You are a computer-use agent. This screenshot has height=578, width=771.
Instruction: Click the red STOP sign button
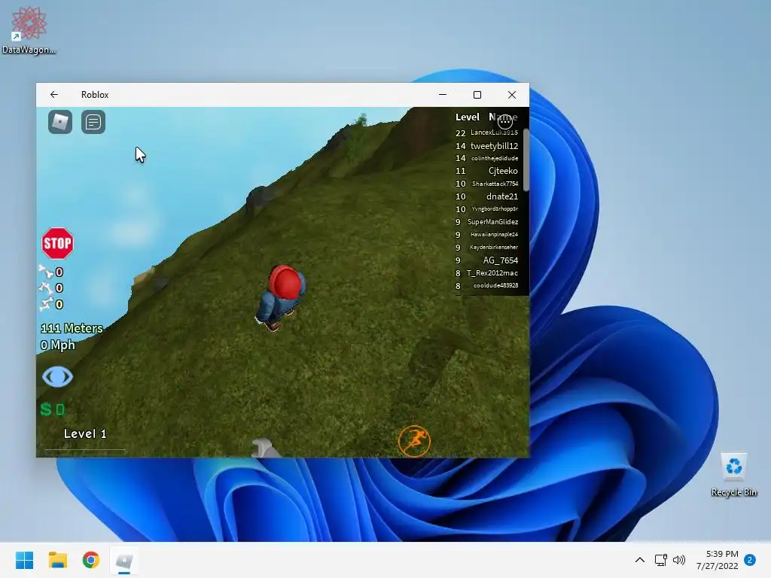57,243
